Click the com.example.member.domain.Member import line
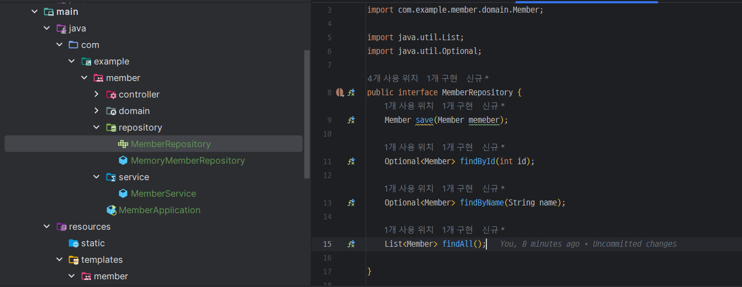Screen dimensions: 742x287 [x=455, y=10]
